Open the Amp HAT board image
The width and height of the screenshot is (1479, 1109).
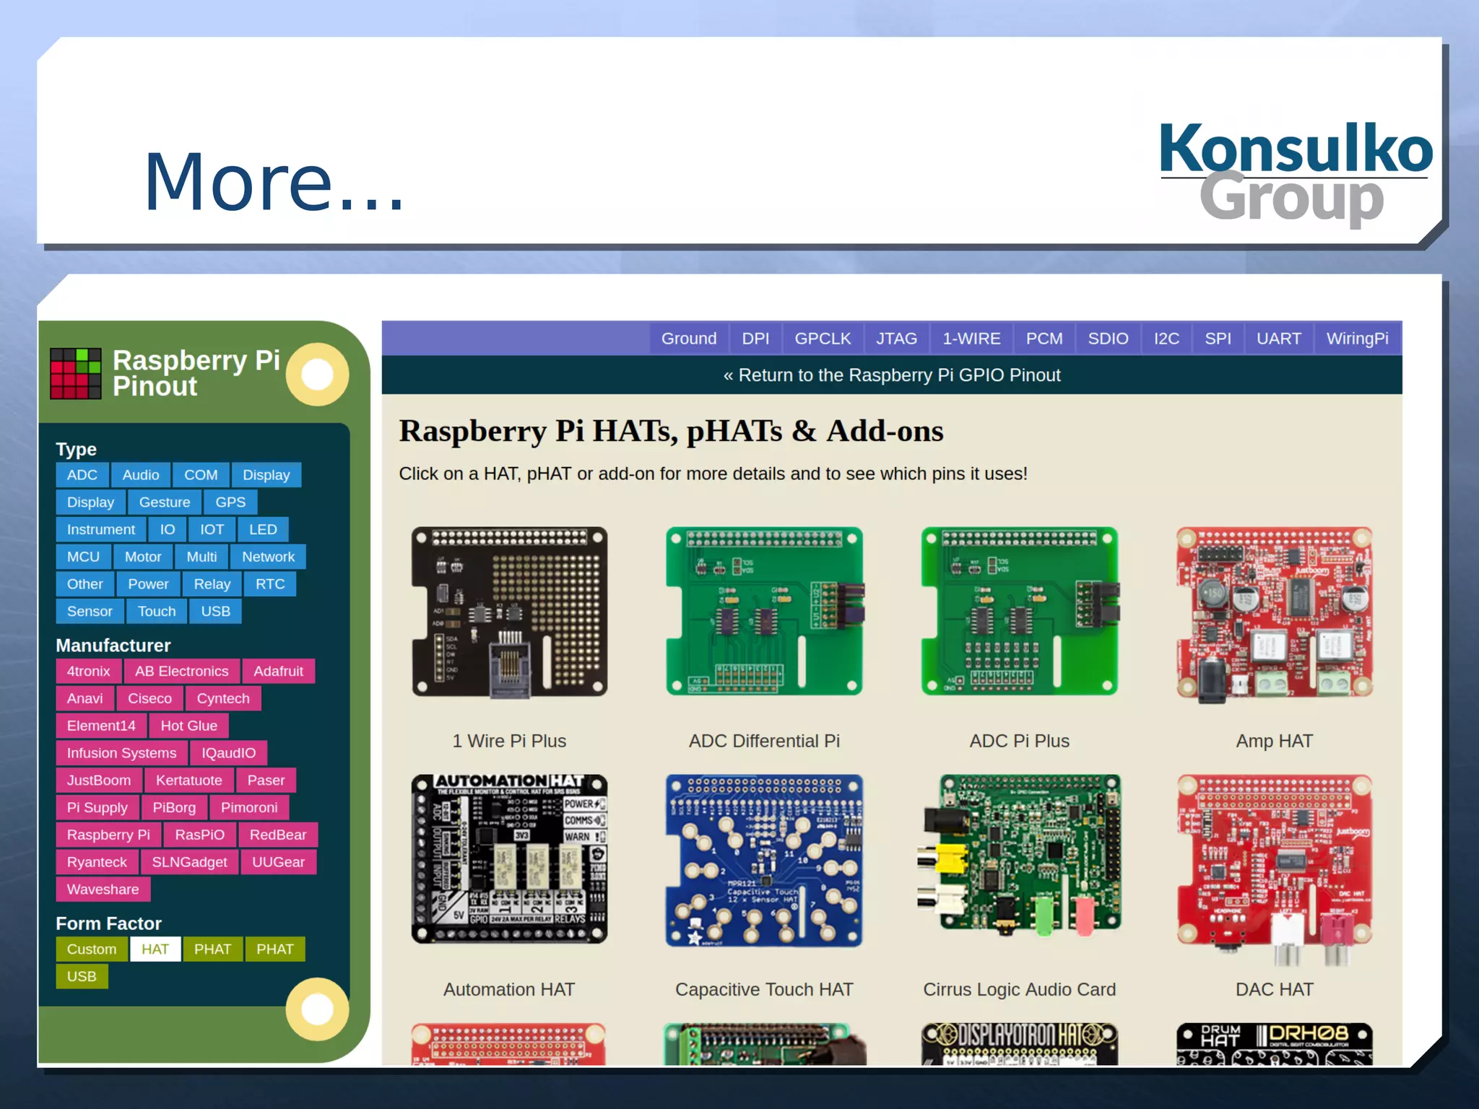1274,614
